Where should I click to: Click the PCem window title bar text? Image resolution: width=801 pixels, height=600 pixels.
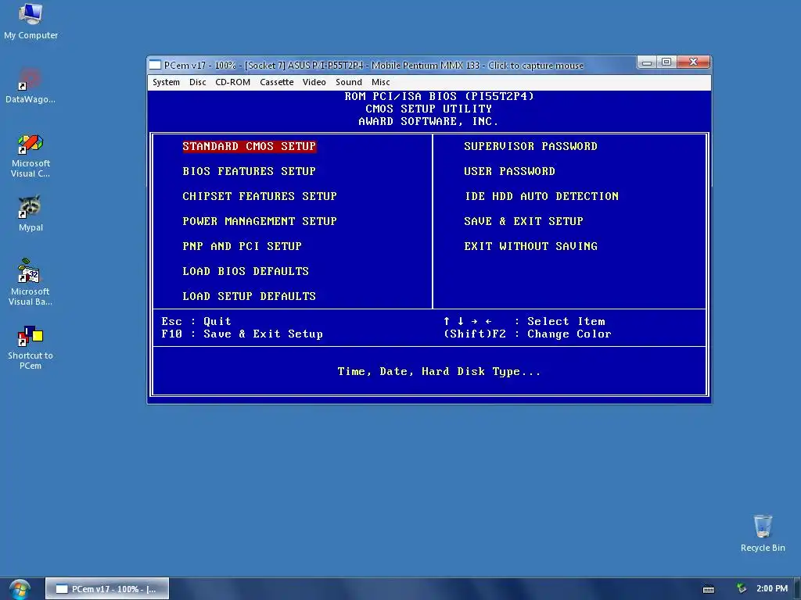click(373, 66)
